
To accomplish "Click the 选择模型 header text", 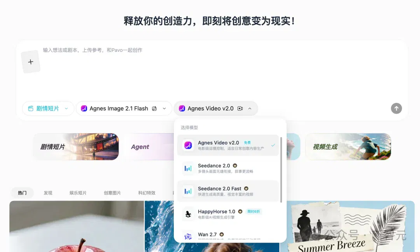I will (189, 127).
